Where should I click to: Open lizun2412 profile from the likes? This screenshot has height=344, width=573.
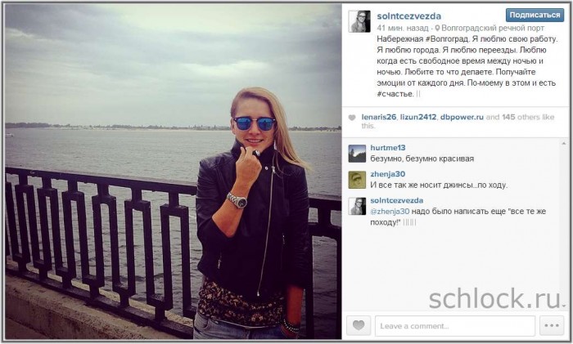(x=418, y=117)
